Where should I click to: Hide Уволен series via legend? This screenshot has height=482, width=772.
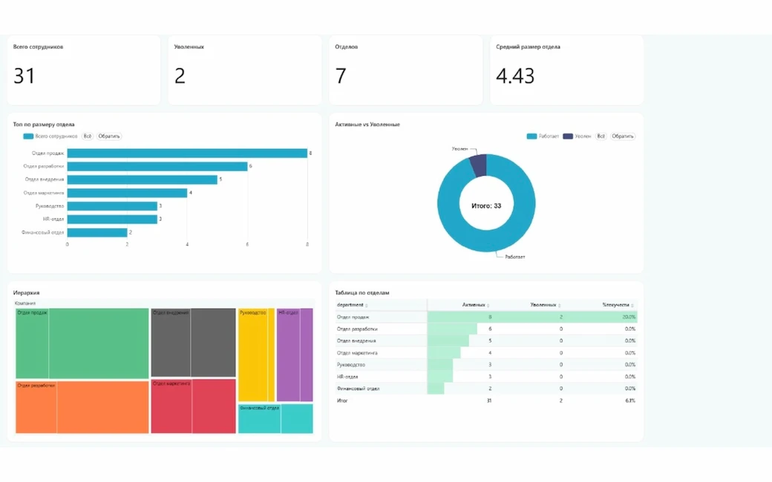pos(578,136)
